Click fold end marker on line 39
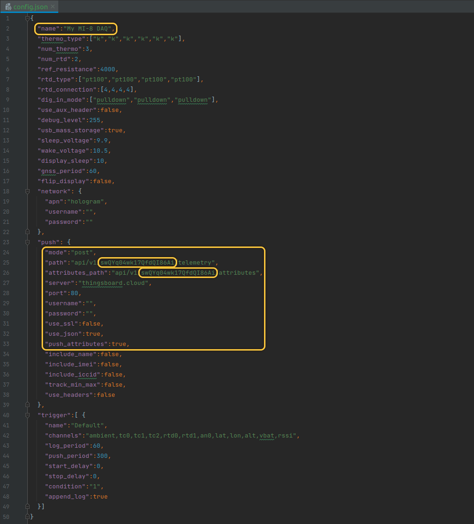Viewport: 474px width, 524px height. pyautogui.click(x=27, y=405)
